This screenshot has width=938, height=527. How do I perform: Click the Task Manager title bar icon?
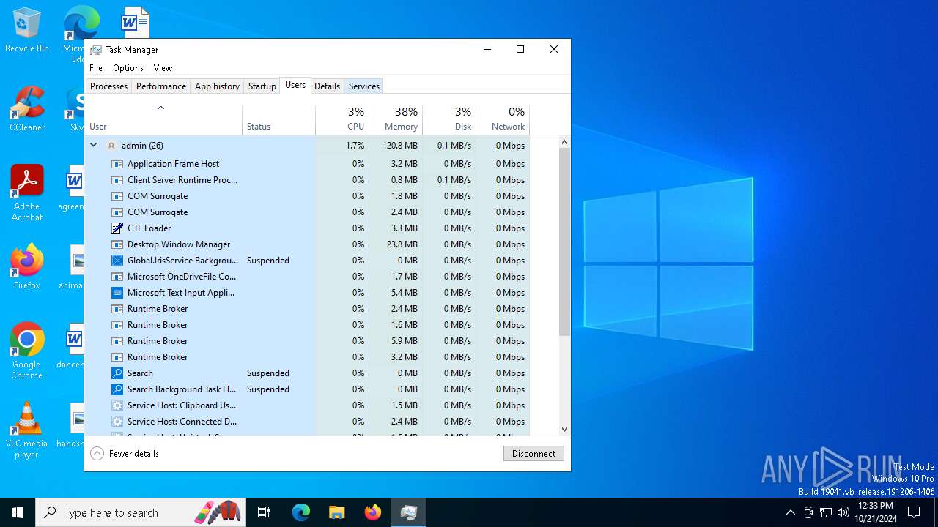96,50
